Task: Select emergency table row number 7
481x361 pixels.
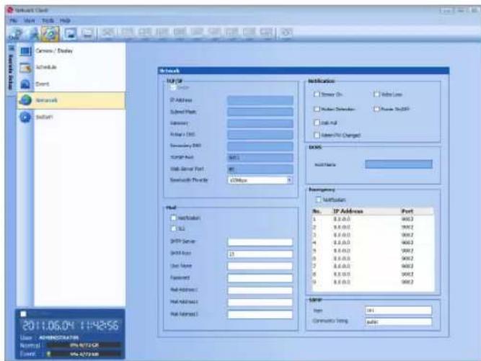Action: click(373, 266)
